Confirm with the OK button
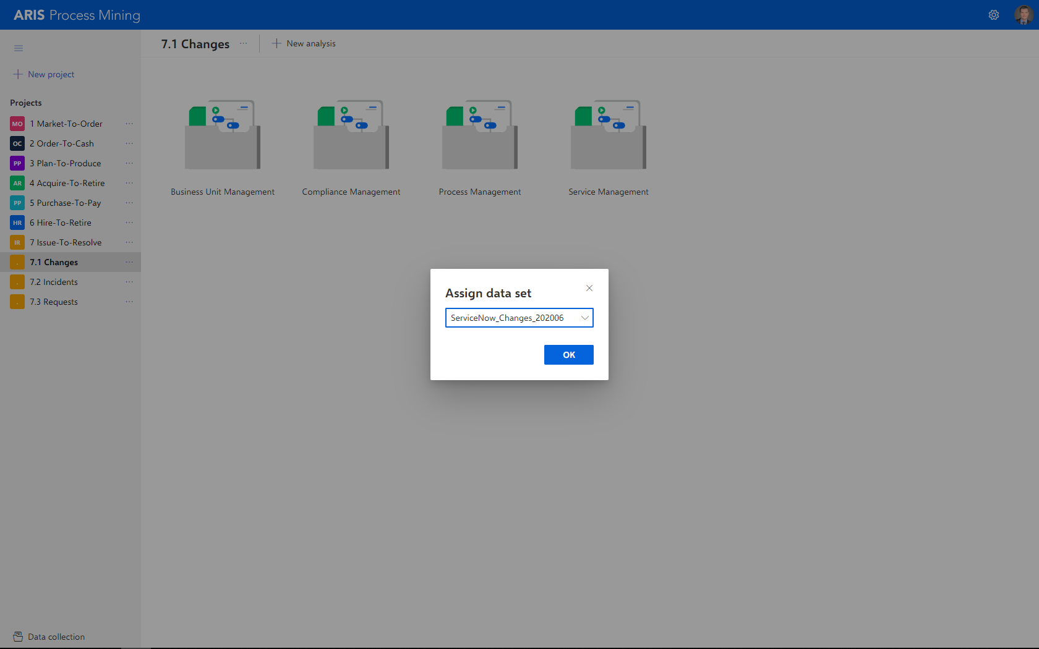Screen dimensions: 1039x649 coord(569,355)
